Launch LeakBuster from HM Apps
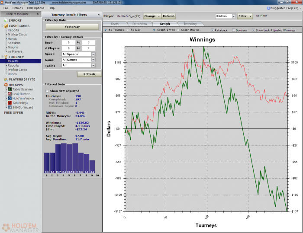The height and width of the screenshot is (233, 303). pyautogui.click(x=20, y=94)
